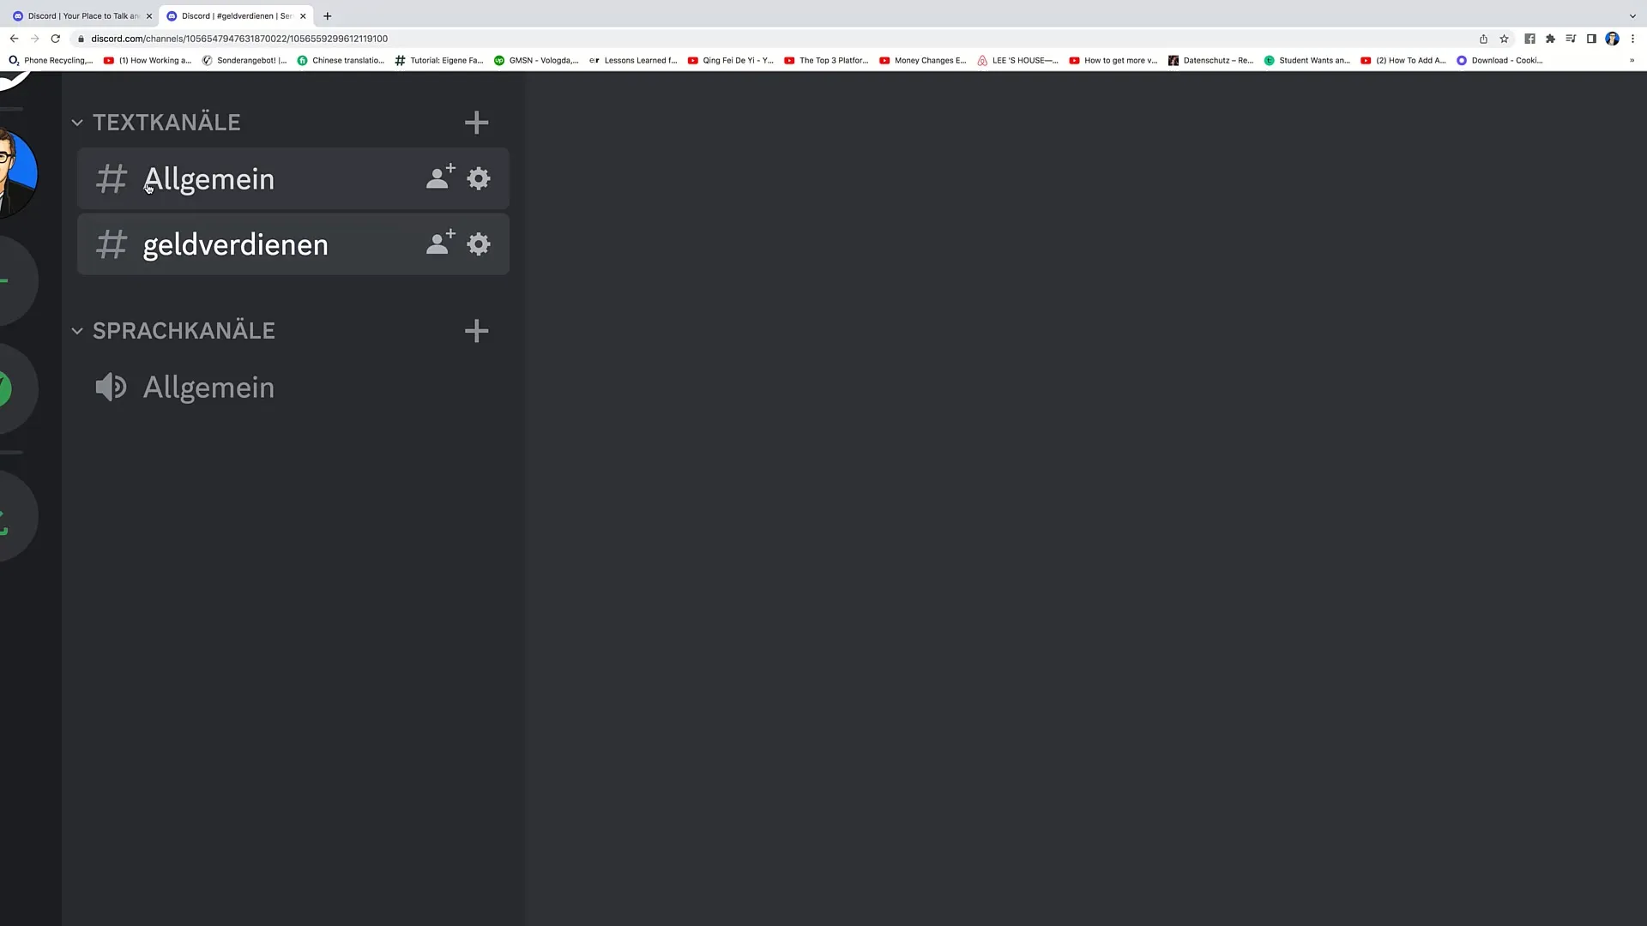Viewport: 1647px width, 926px height.
Task: Open Chinese translatio... bookmark
Action: [341, 60]
